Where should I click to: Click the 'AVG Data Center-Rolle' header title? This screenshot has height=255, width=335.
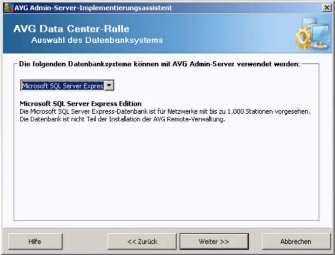tap(71, 29)
